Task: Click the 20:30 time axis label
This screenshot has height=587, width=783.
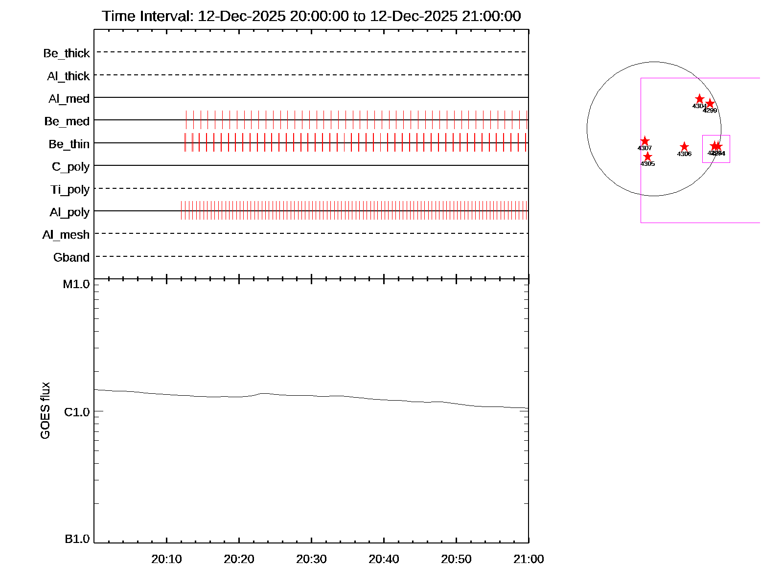Action: tap(311, 559)
